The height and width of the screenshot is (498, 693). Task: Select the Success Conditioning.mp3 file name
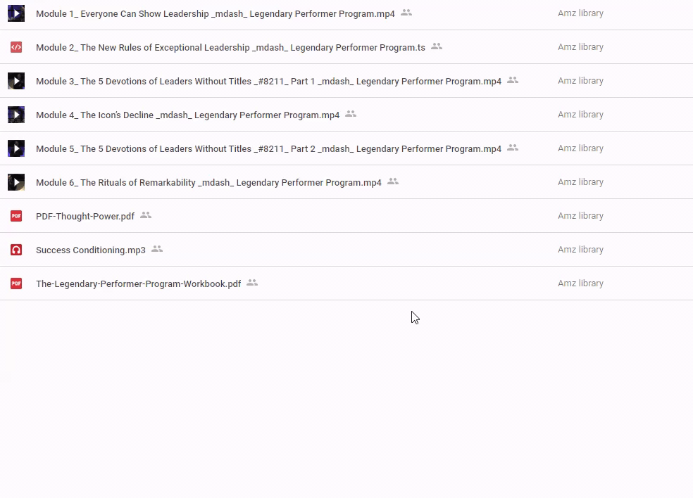(x=91, y=250)
